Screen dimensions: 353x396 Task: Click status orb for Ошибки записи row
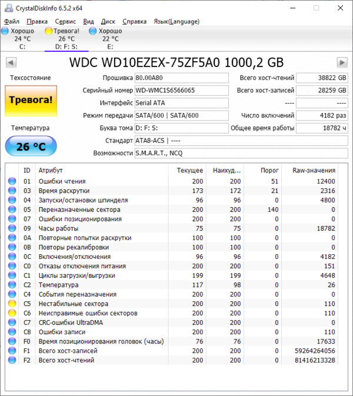(x=12, y=332)
